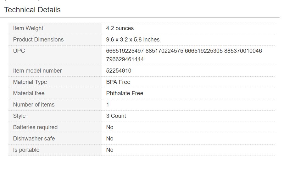Select the model number 52254910

tap(119, 71)
